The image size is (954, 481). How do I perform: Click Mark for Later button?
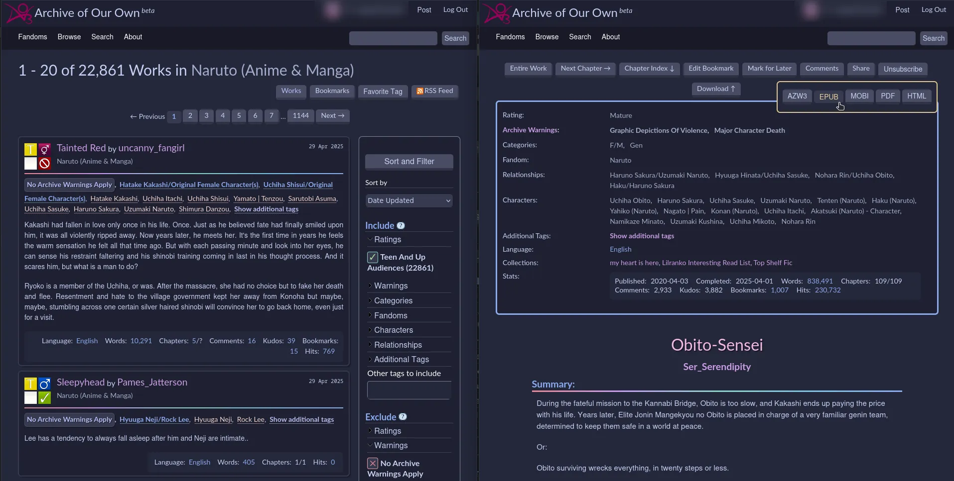point(769,69)
